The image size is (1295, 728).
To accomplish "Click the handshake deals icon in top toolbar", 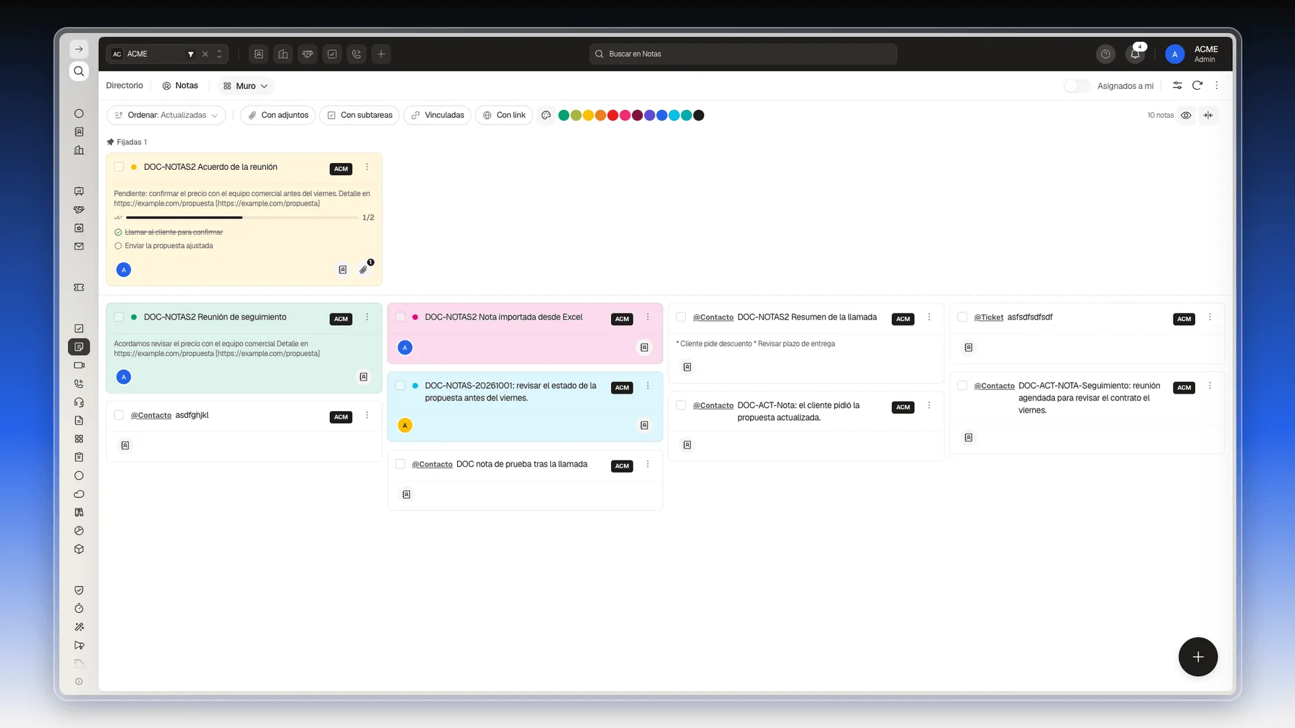I will pyautogui.click(x=308, y=54).
